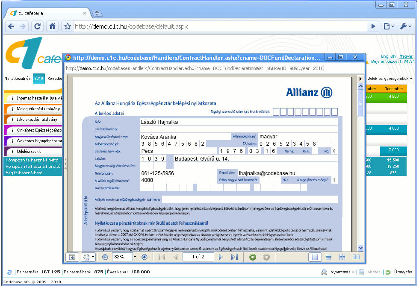419x287 pixels.
Task: Switch language to Magyar
Action: point(406,56)
